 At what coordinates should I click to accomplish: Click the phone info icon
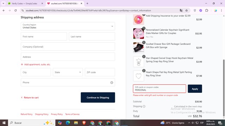pos(112,83)
